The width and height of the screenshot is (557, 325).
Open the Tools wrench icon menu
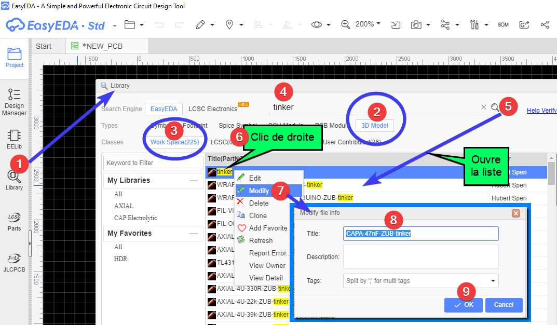click(x=474, y=24)
